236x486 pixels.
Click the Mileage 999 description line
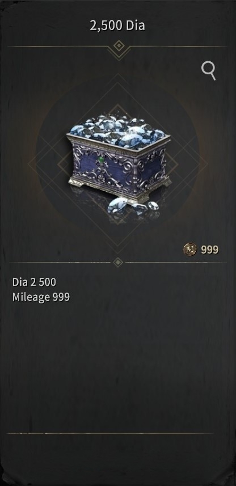41,297
